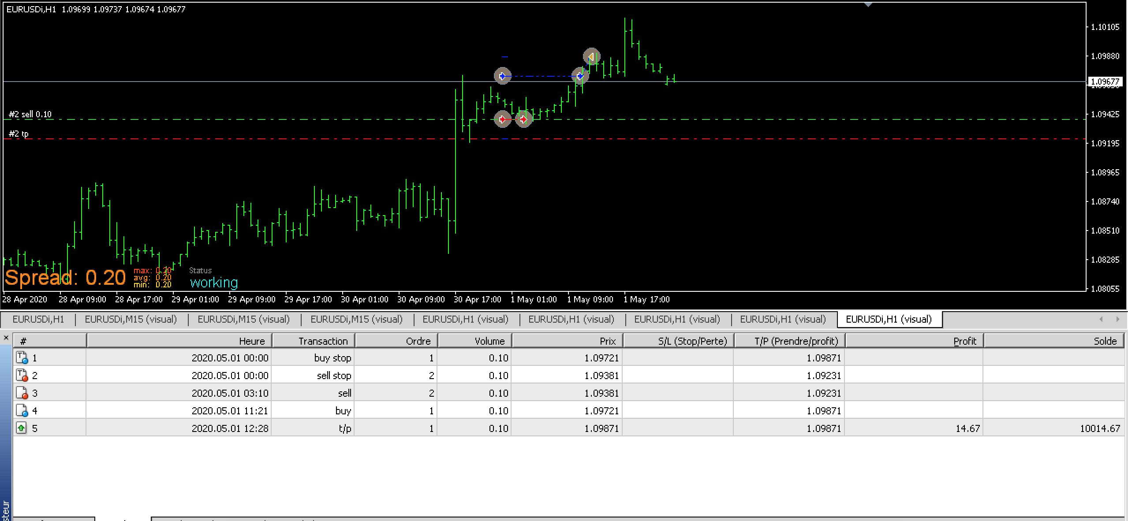
Task: Select the buy stop order icon in row 1
Action: pyautogui.click(x=22, y=357)
